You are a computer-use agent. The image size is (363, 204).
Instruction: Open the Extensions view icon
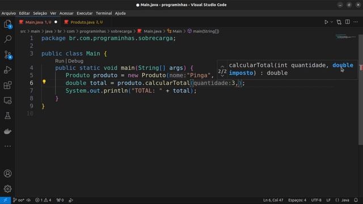click(x=7, y=85)
